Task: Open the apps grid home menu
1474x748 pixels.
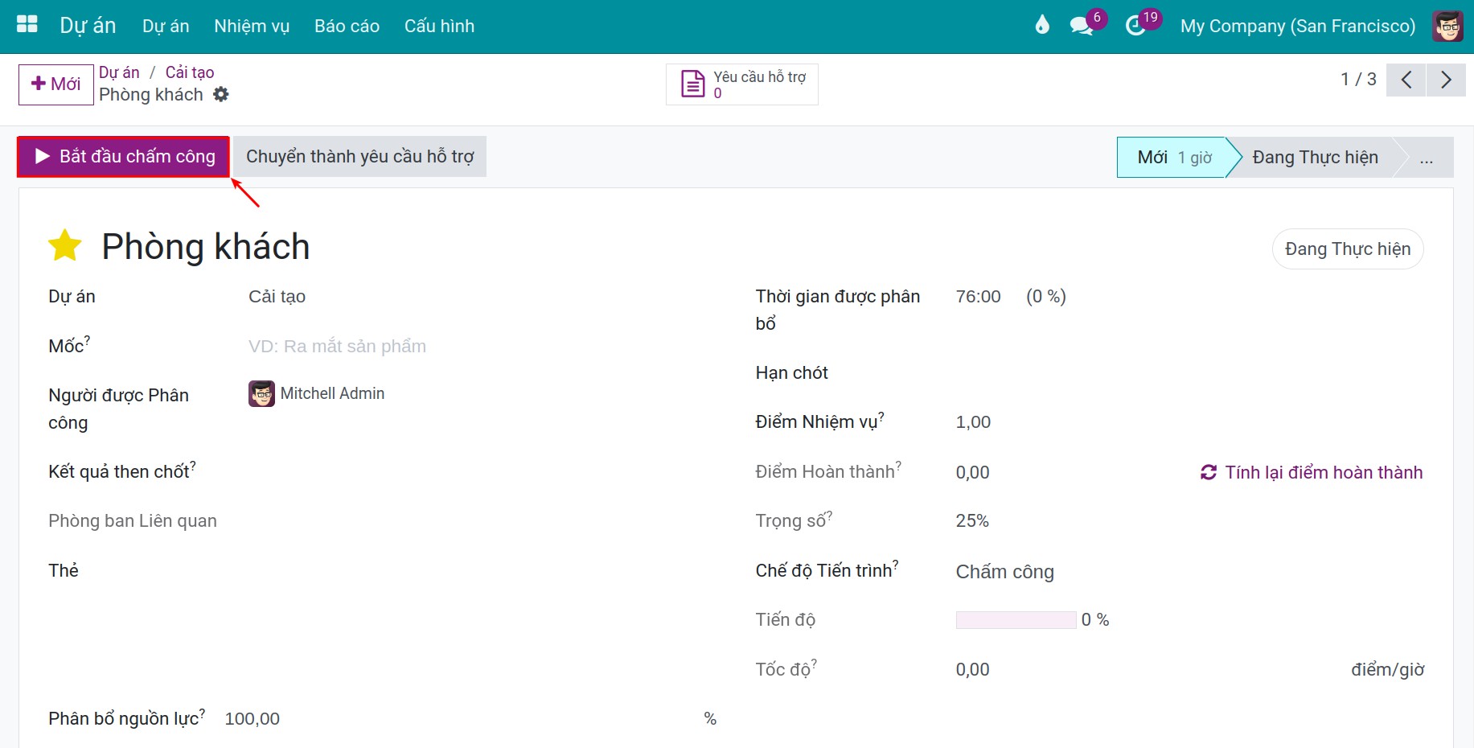Action: [27, 25]
